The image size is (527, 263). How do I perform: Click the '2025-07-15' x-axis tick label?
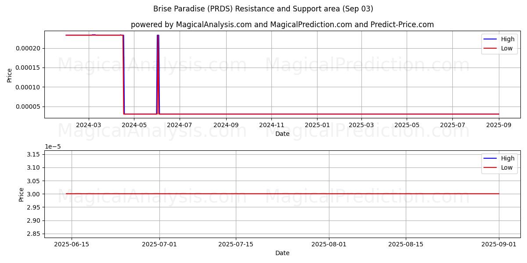[x=236, y=244]
